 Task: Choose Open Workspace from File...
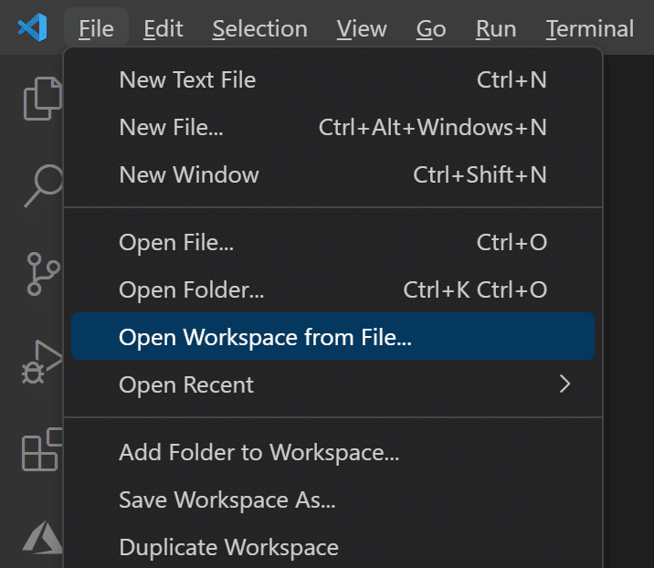tap(265, 337)
